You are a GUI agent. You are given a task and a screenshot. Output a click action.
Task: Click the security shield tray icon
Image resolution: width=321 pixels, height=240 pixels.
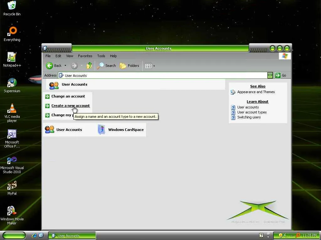[x=281, y=235]
